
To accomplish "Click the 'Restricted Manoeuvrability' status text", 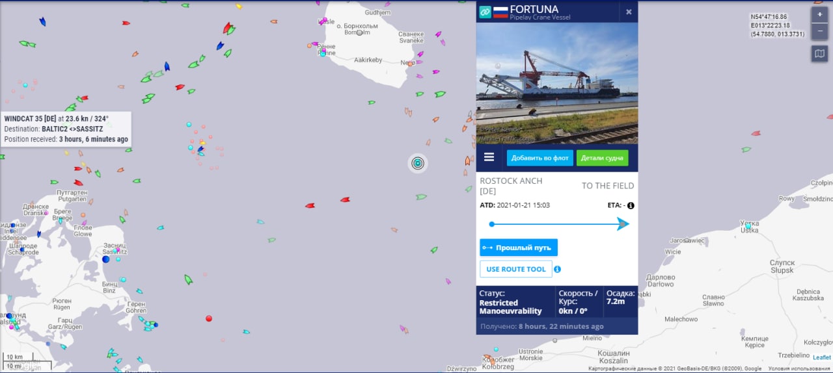I will click(512, 307).
